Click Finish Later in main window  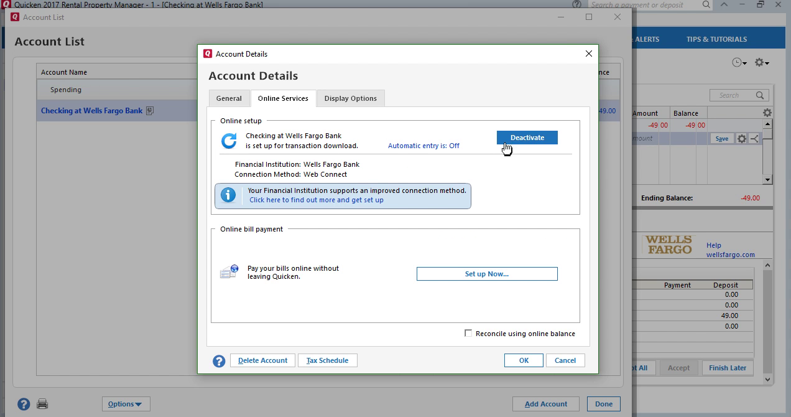(x=728, y=368)
